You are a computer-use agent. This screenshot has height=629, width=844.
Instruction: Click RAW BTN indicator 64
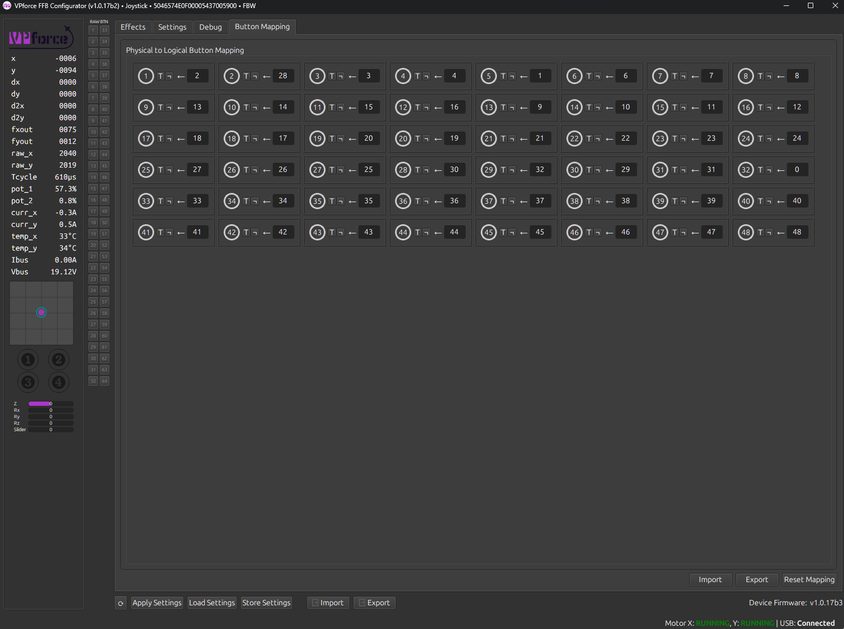105,381
